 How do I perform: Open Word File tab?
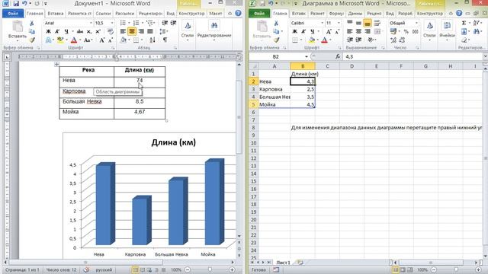13,14
